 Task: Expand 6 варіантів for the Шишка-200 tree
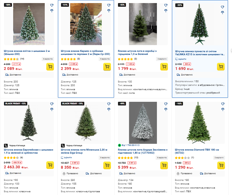click(48, 59)
